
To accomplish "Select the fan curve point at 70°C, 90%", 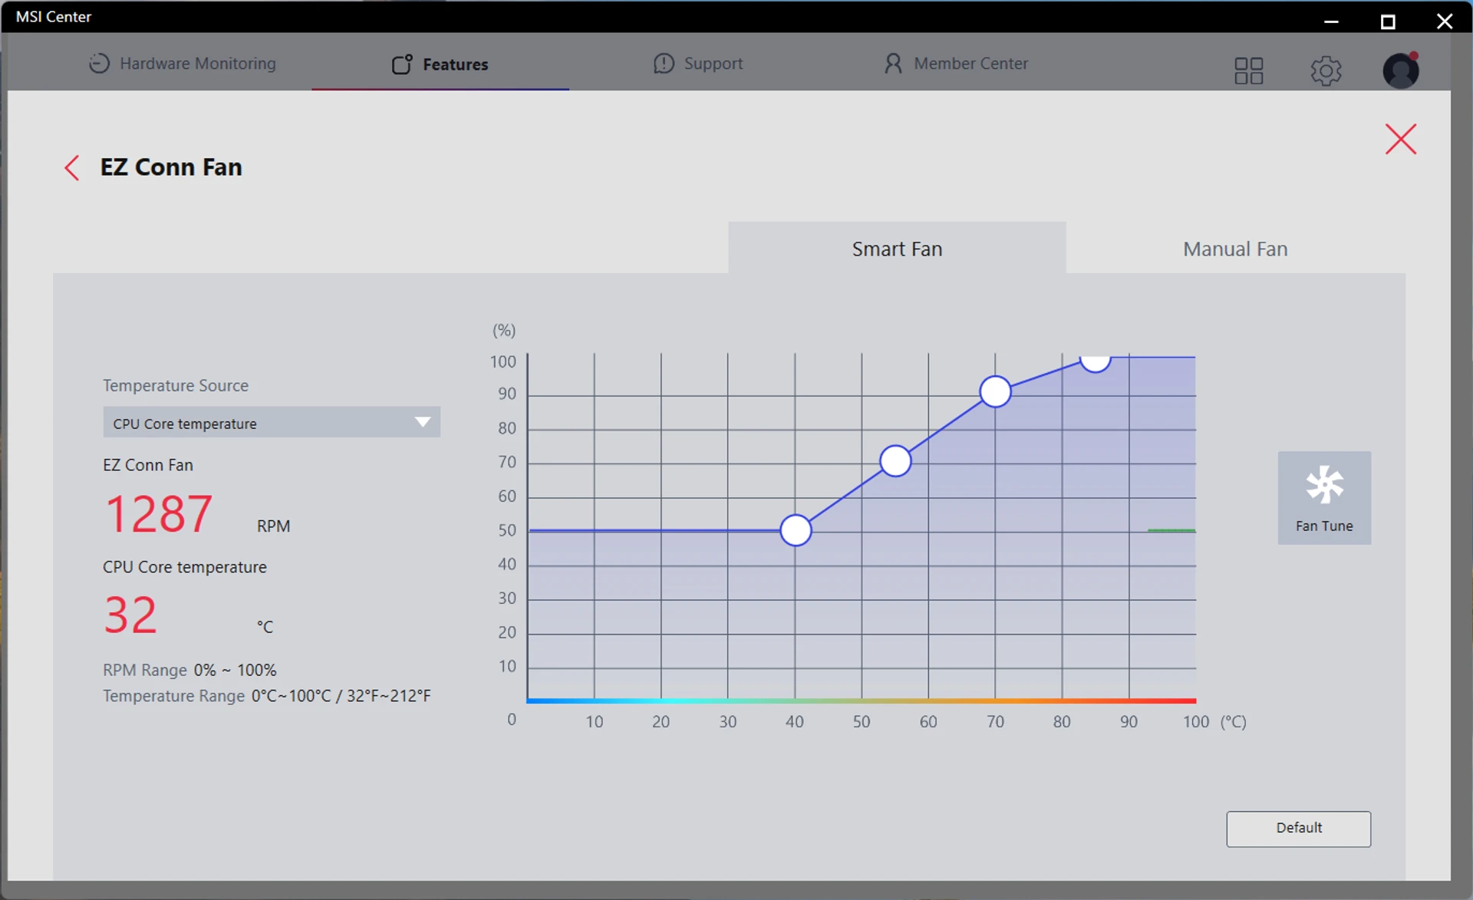I will (x=995, y=392).
